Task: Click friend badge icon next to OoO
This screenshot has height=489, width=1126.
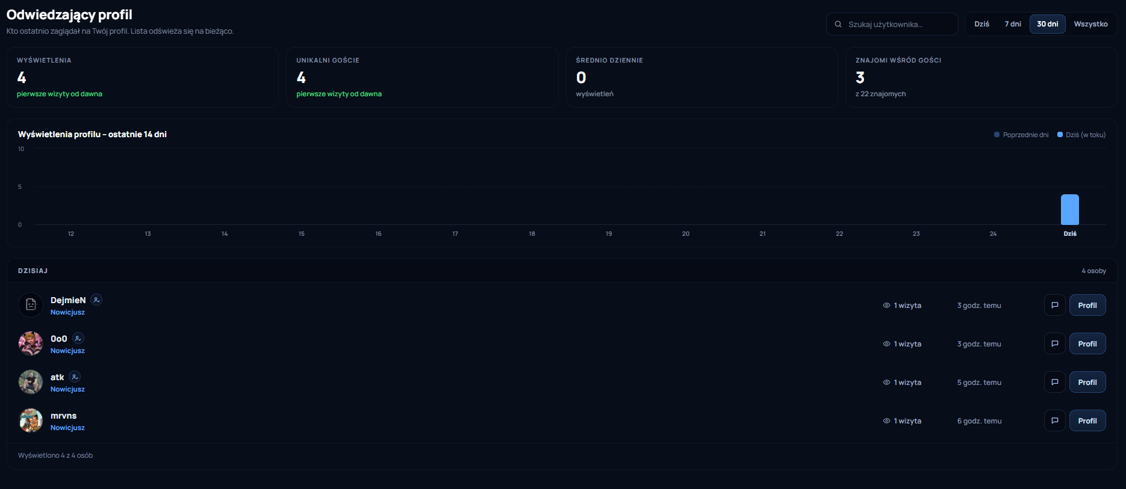Action: [x=78, y=338]
